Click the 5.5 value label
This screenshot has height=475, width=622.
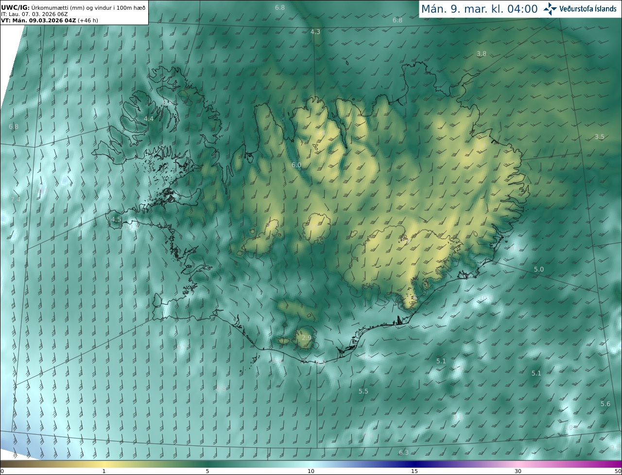pyautogui.click(x=363, y=391)
